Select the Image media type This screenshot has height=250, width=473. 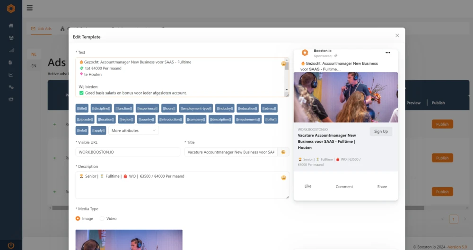pyautogui.click(x=78, y=219)
